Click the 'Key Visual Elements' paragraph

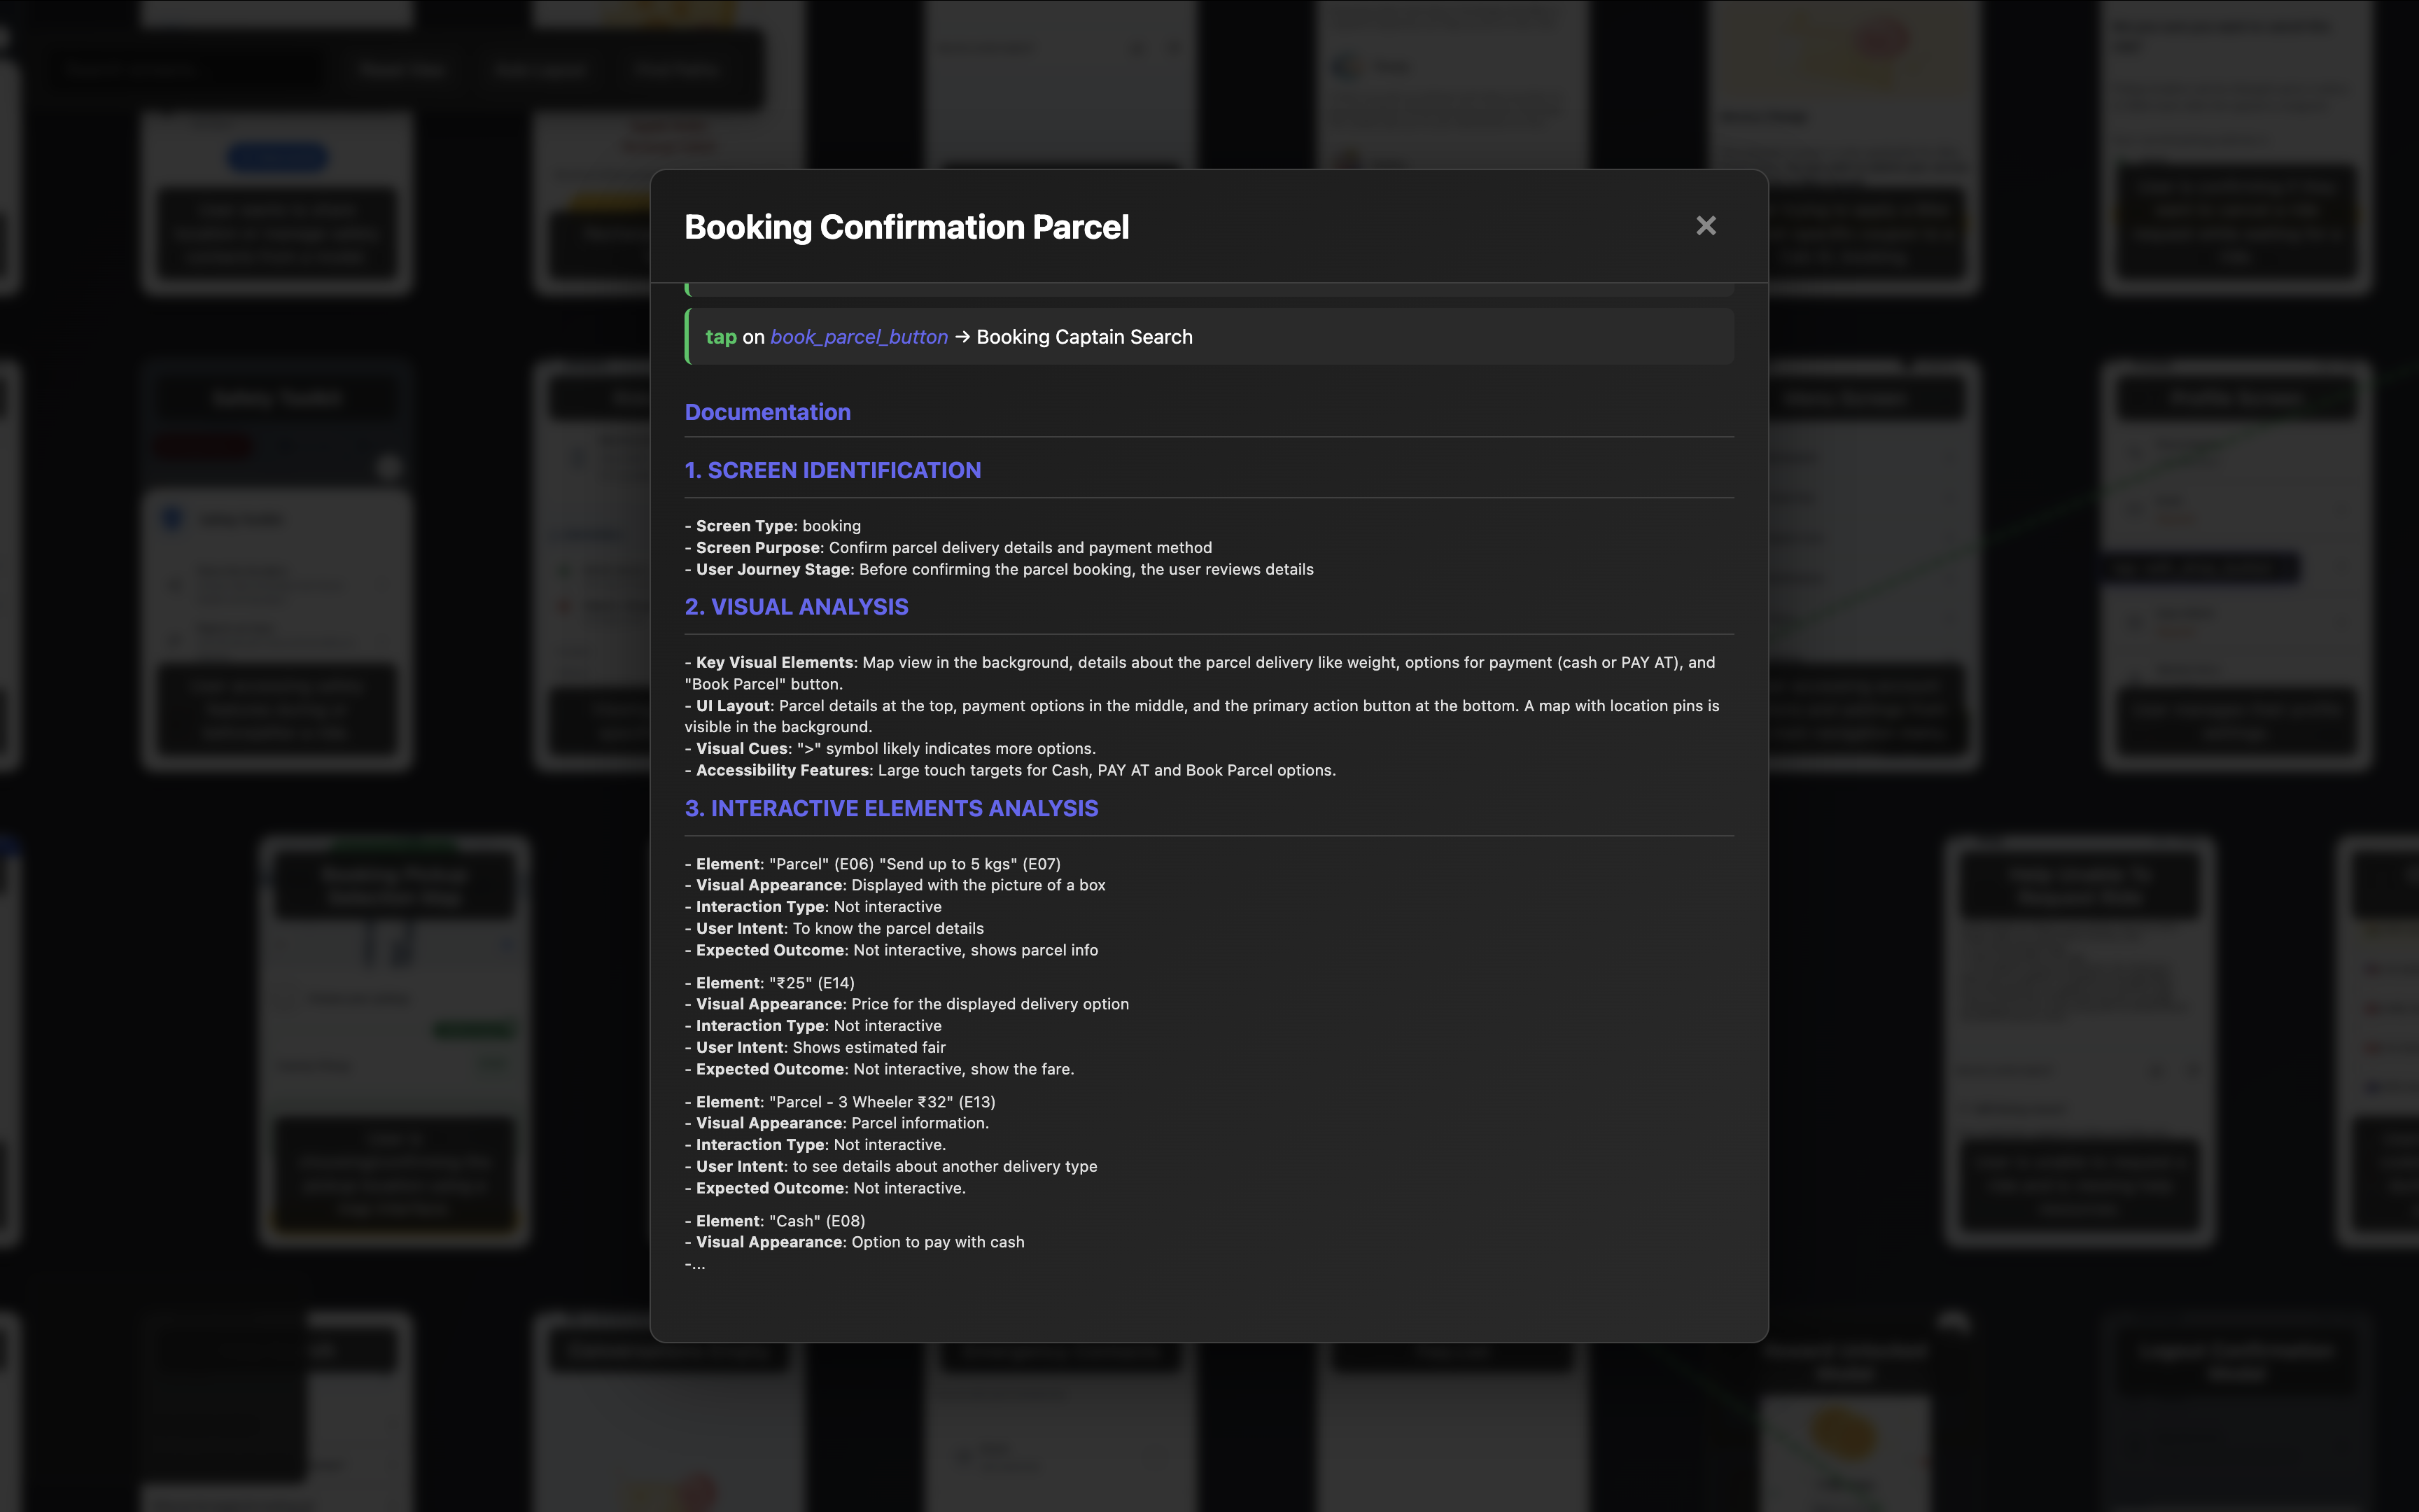(x=1200, y=673)
